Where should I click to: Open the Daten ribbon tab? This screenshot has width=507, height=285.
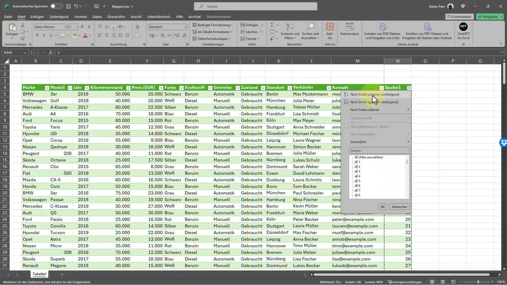coord(97,17)
